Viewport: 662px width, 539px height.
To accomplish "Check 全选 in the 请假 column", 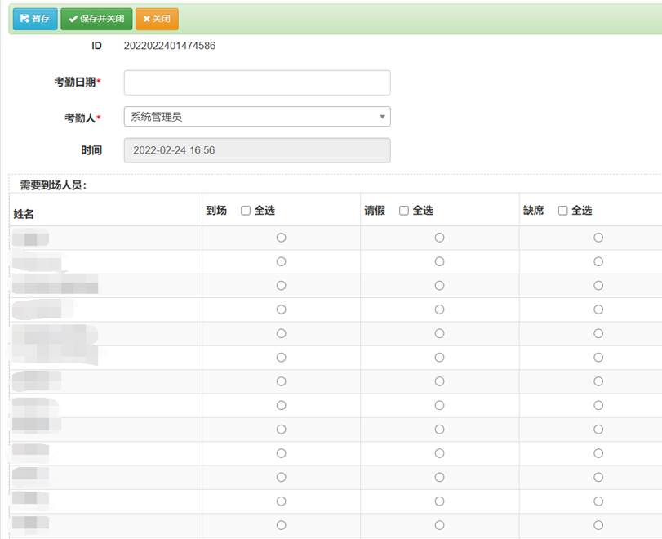I will pyautogui.click(x=404, y=211).
